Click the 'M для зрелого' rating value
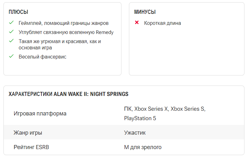This screenshot has width=246, height=156. point(143,147)
